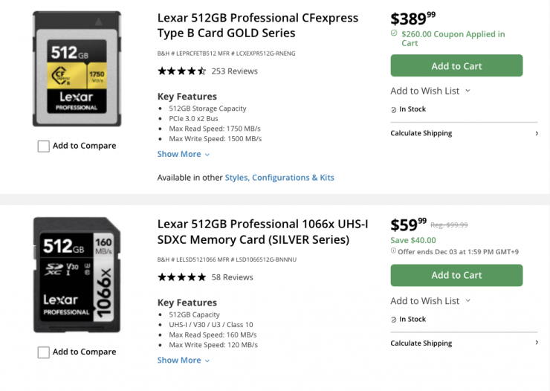Open the Styles, Configurations & Kits link
Screen dimensions: 550x391
coord(279,178)
